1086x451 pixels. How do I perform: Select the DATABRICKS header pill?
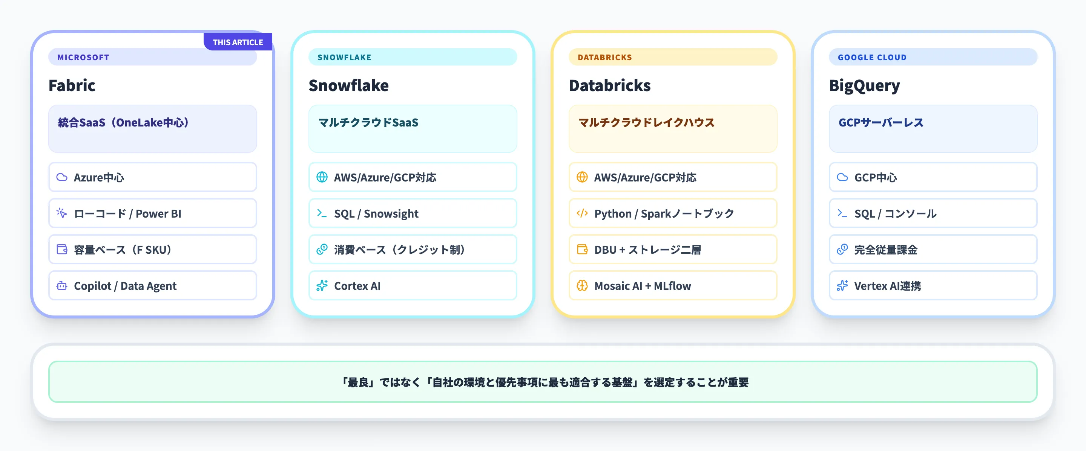(x=672, y=57)
